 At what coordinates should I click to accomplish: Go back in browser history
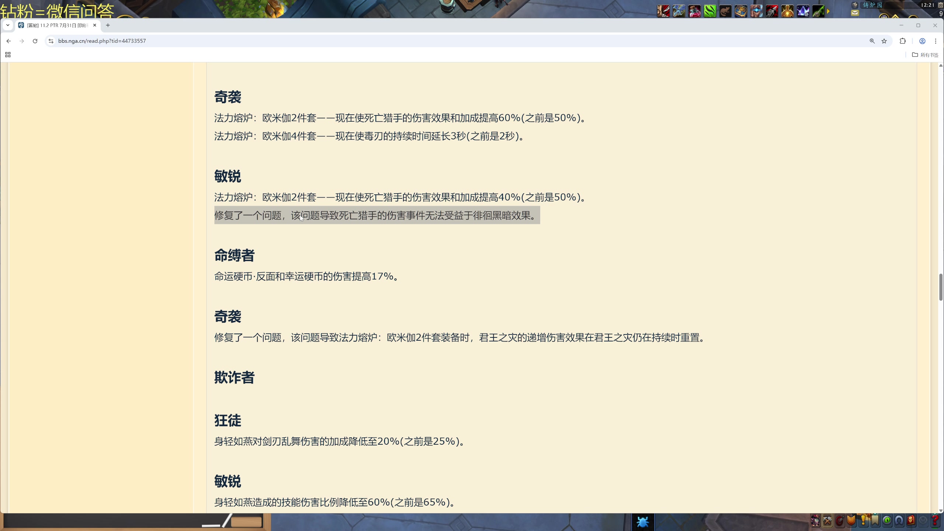tap(8, 41)
